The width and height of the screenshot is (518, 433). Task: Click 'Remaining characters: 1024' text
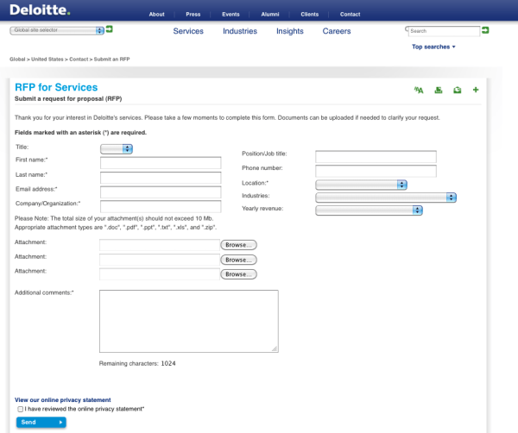137,364
